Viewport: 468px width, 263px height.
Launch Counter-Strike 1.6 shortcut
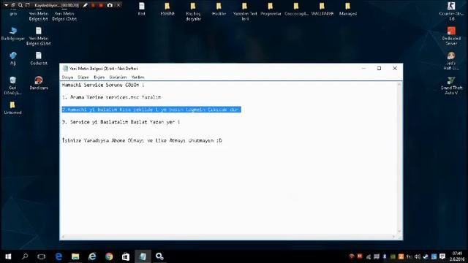click(451, 12)
